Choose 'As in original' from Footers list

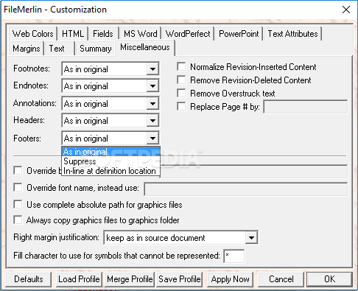(110, 152)
